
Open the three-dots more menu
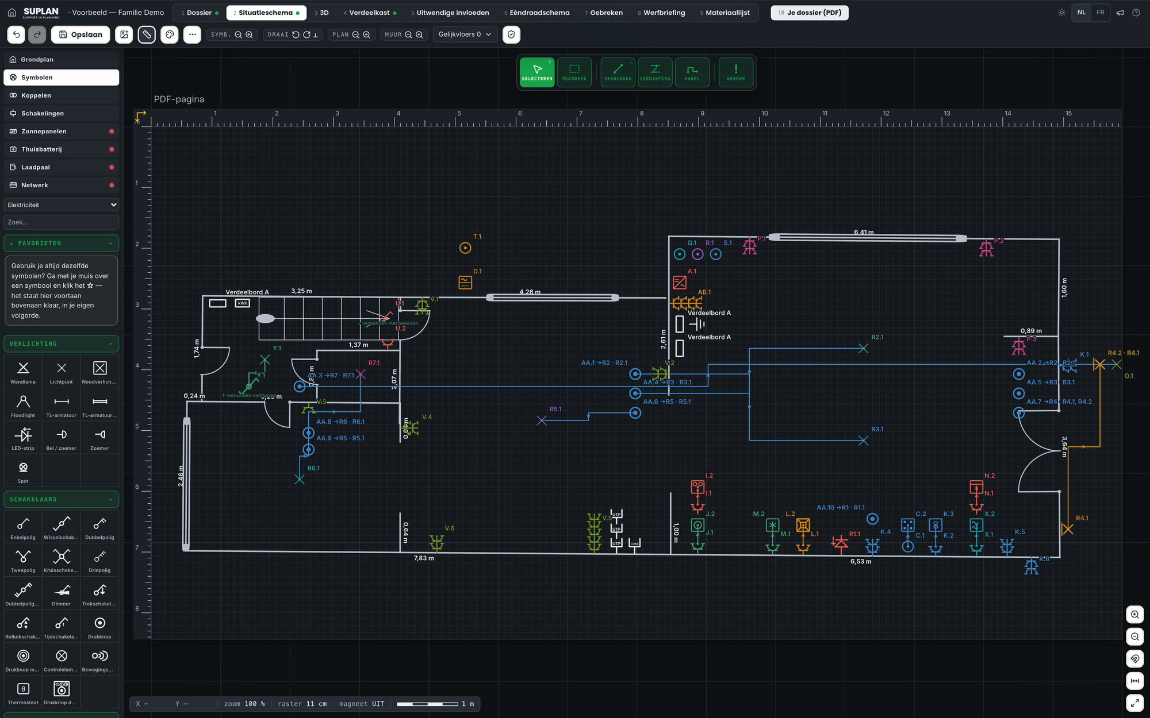(x=192, y=34)
